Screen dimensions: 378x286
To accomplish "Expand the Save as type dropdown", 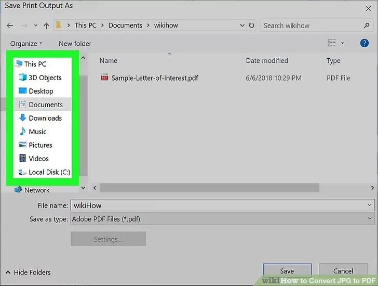I will click(369, 219).
